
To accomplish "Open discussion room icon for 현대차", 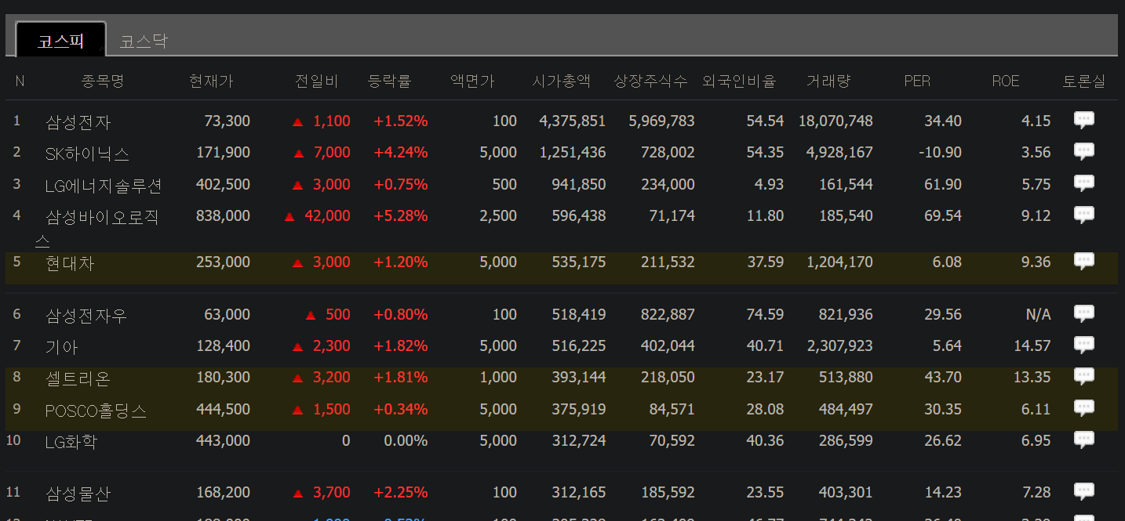I will [1084, 262].
